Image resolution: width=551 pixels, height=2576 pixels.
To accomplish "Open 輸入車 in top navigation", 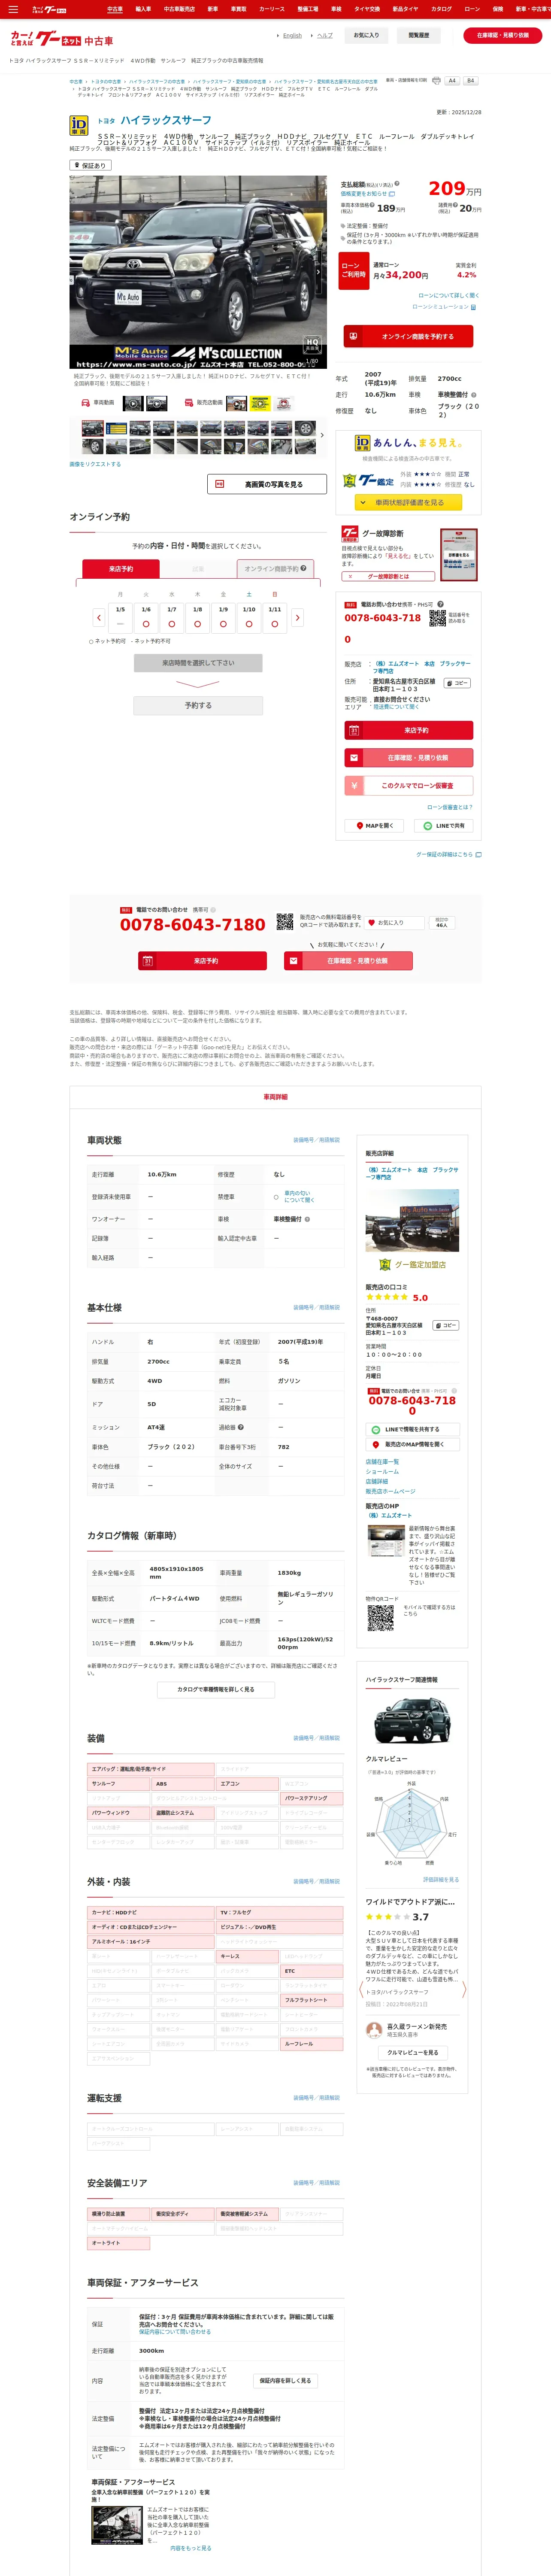I will pos(143,9).
